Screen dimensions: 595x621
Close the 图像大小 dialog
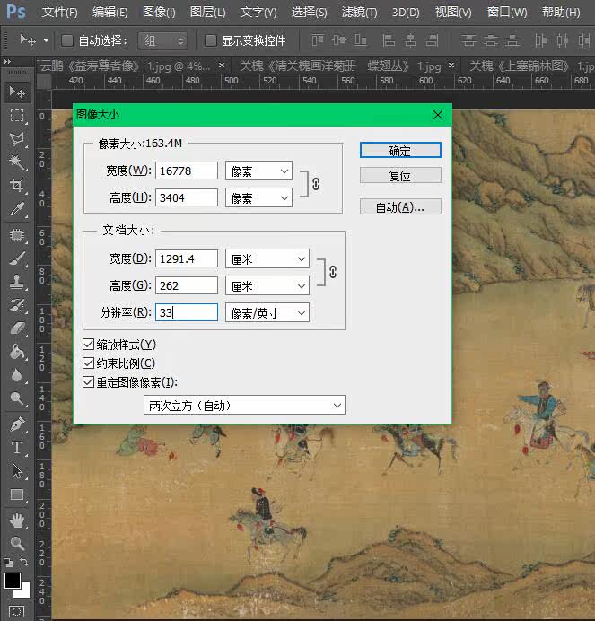(438, 115)
